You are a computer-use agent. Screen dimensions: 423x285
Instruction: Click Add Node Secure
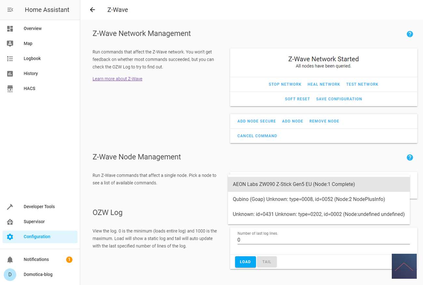pyautogui.click(x=256, y=121)
